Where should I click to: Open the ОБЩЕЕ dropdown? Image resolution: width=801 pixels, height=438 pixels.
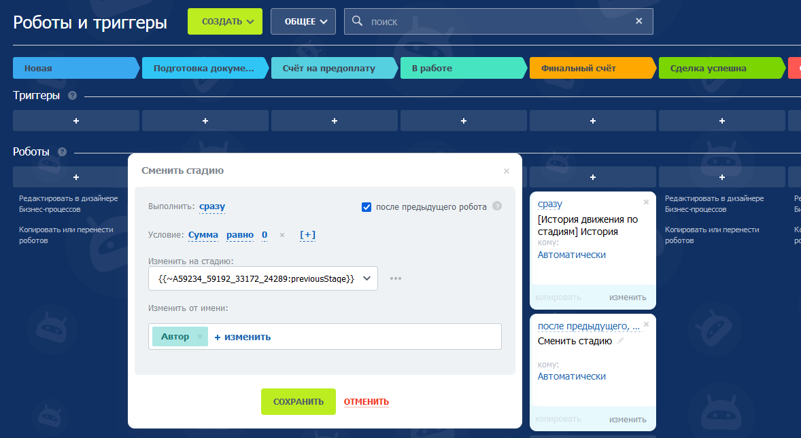pos(303,21)
